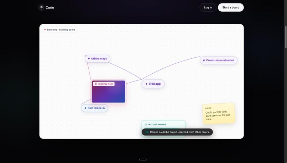Select the Crowd-sourced routes node

click(x=219, y=60)
